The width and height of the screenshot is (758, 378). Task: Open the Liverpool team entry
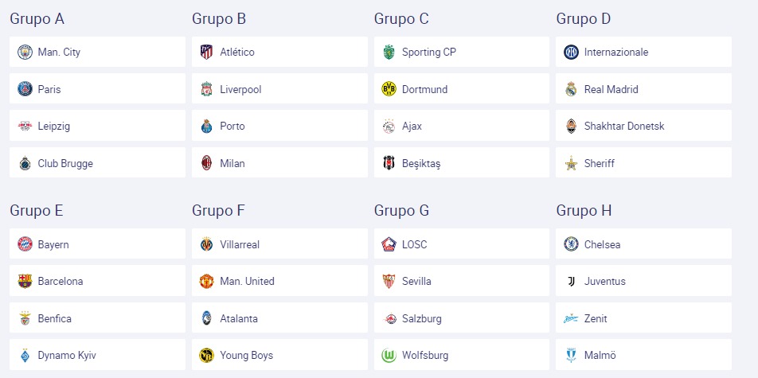pos(279,88)
